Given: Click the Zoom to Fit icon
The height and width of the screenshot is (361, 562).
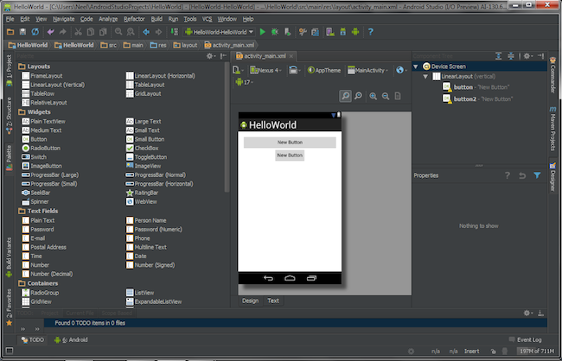Looking at the screenshot, I should coord(345,96).
